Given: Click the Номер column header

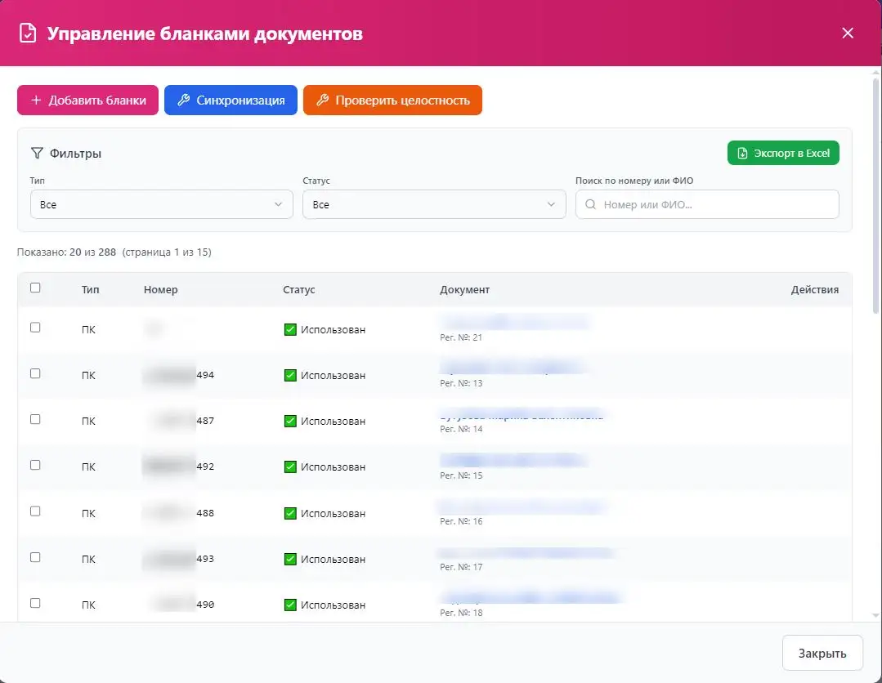Looking at the screenshot, I should click(160, 289).
